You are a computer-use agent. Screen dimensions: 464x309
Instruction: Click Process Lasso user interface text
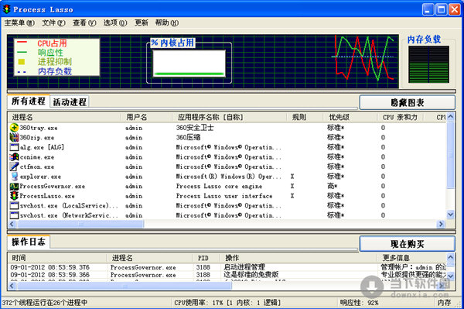coord(224,196)
